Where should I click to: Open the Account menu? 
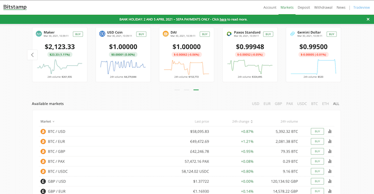point(270,7)
